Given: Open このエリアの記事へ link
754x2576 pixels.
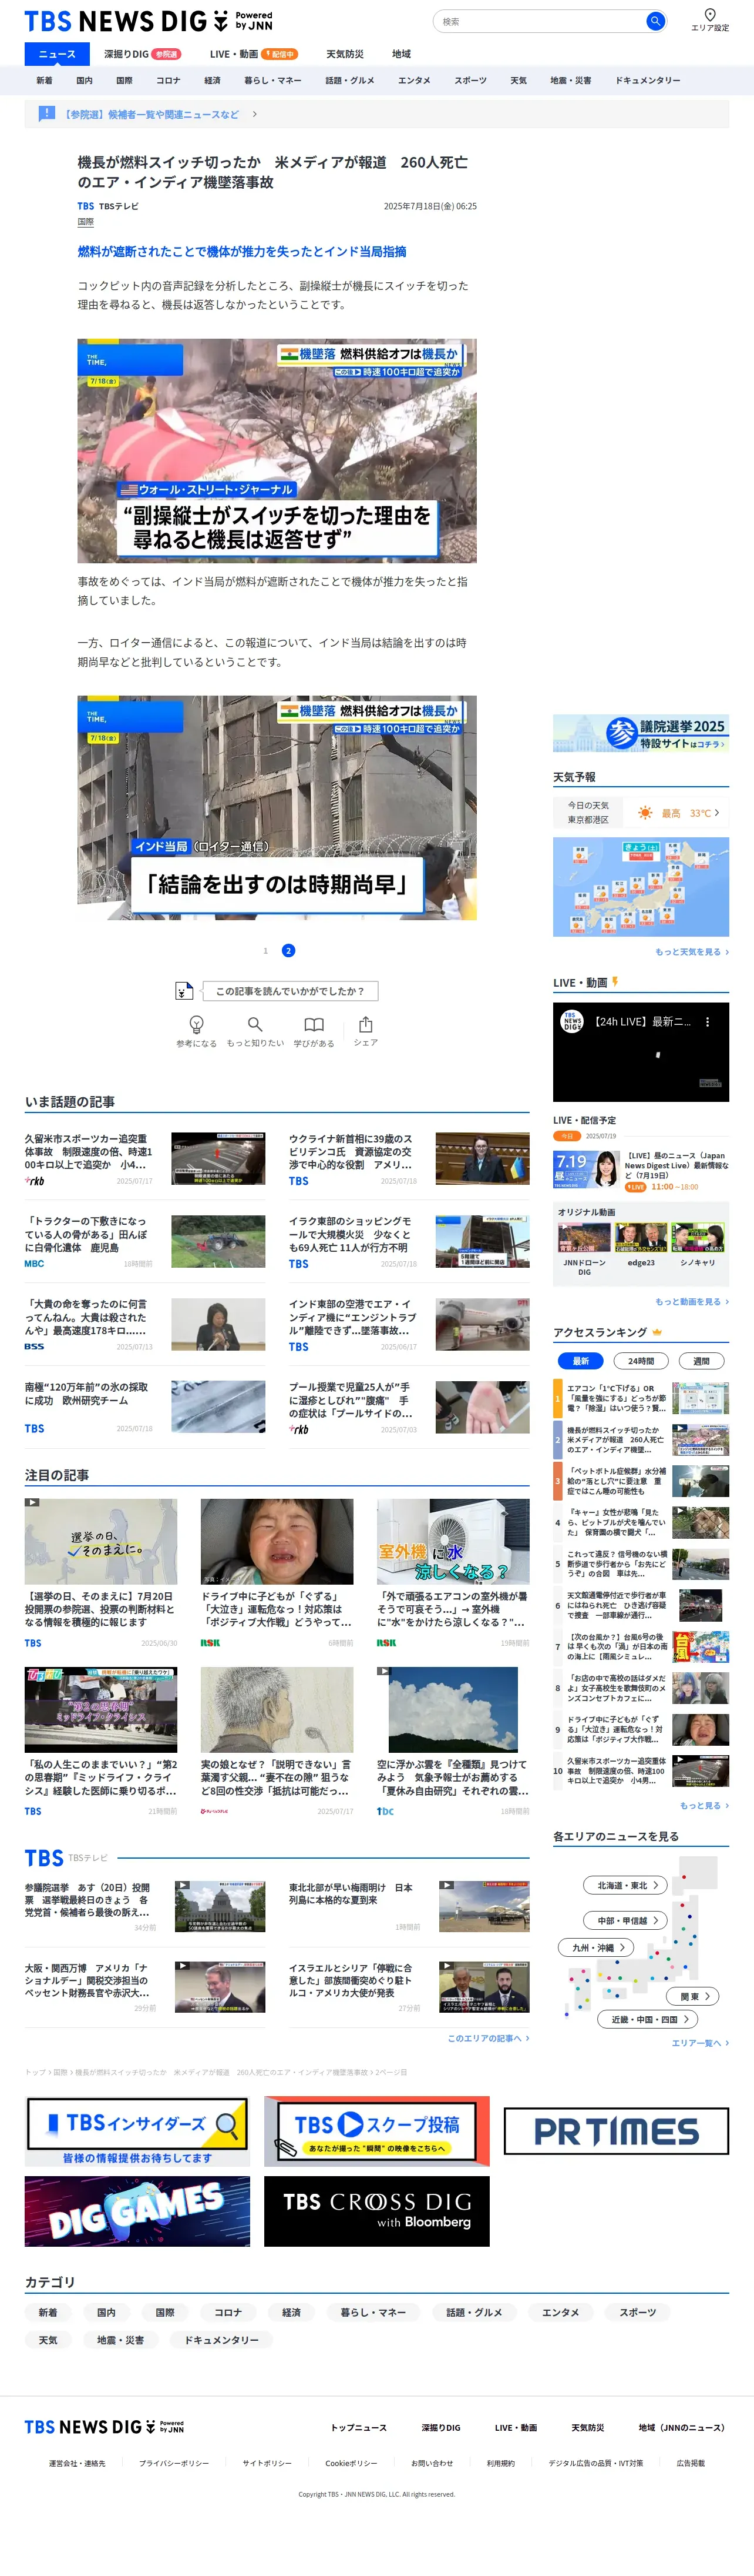Looking at the screenshot, I should click(x=489, y=2037).
